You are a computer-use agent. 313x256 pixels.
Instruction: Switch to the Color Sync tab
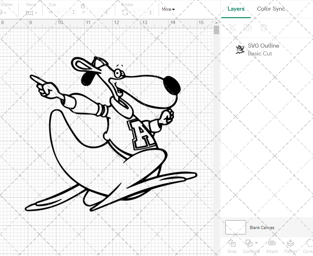pyautogui.click(x=271, y=9)
